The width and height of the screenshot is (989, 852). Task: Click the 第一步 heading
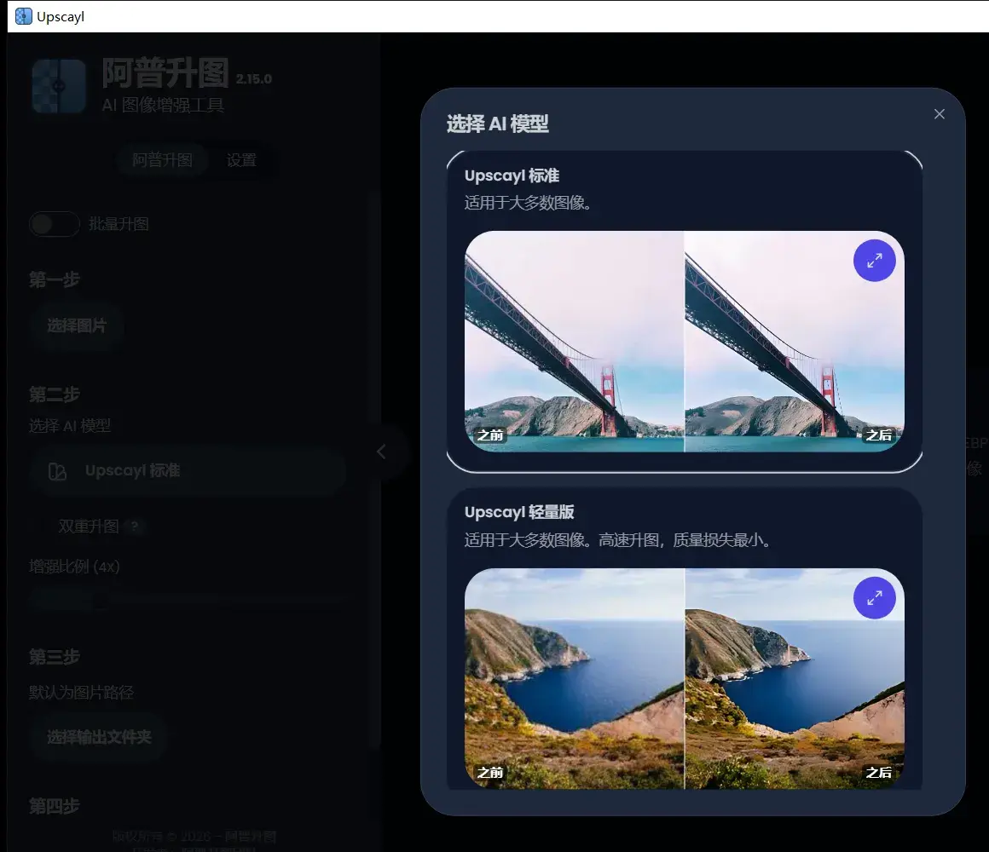click(55, 279)
